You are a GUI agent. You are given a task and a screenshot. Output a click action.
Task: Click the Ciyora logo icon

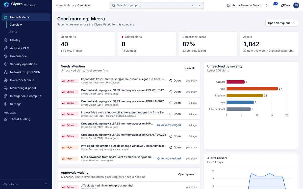(6, 5)
